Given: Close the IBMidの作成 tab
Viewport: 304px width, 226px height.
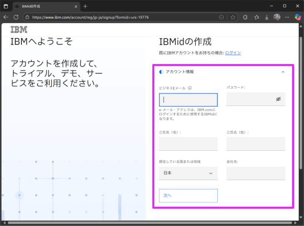Looking at the screenshot, I should [x=76, y=6].
